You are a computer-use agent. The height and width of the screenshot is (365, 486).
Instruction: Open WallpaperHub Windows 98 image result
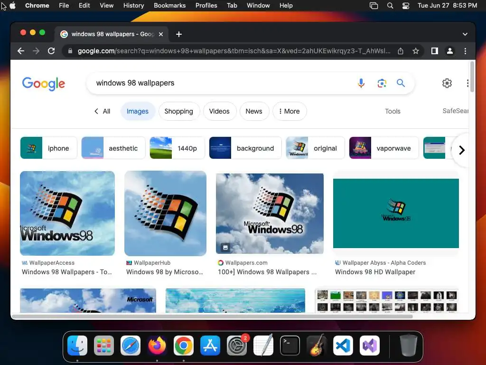[x=165, y=213]
